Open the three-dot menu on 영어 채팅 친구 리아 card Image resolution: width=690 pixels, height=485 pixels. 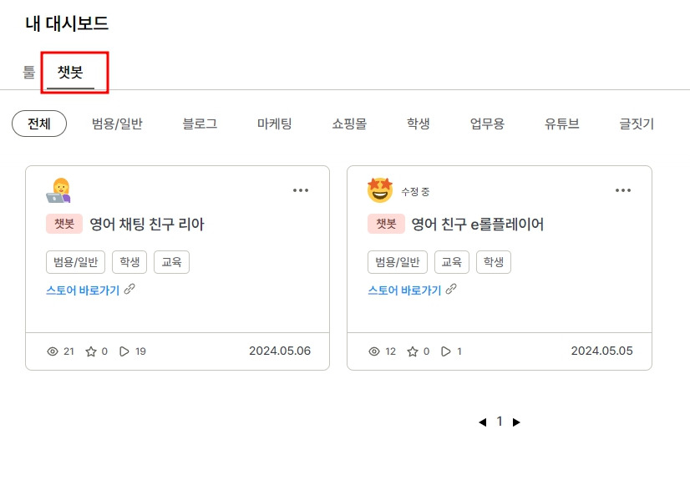pyautogui.click(x=301, y=190)
